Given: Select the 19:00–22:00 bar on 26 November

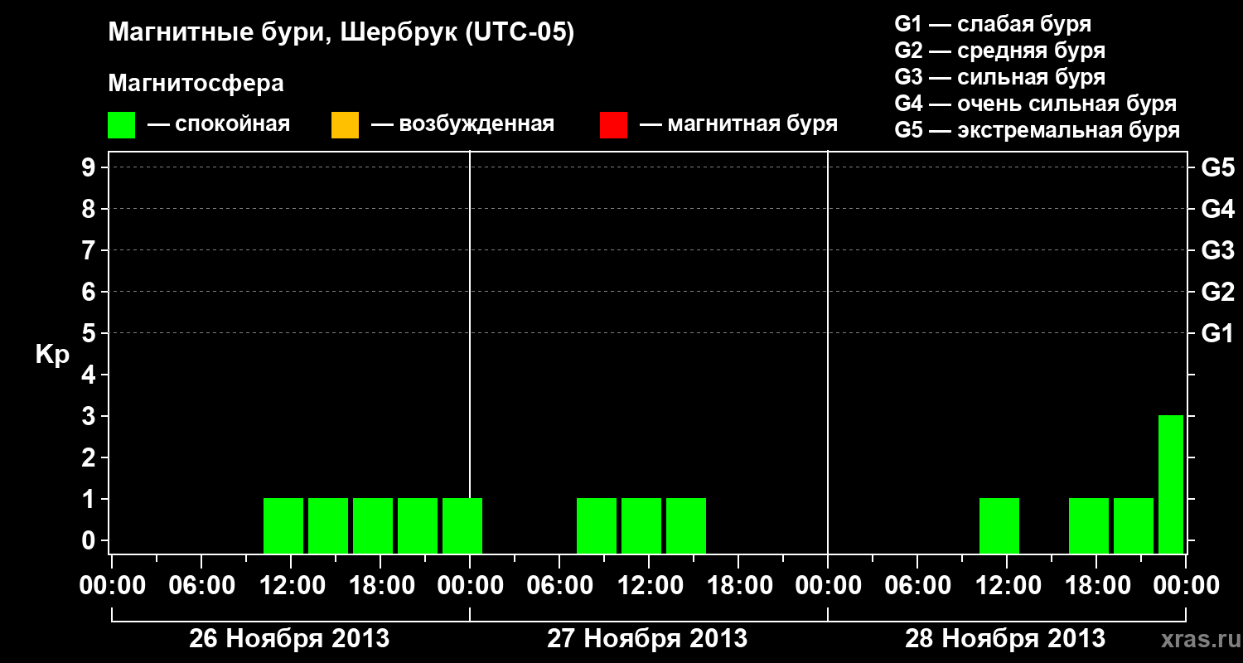Looking at the screenshot, I should (x=418, y=525).
